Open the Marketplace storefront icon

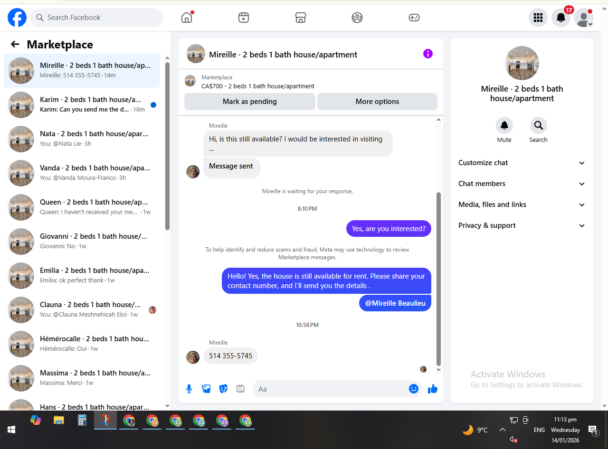click(300, 18)
